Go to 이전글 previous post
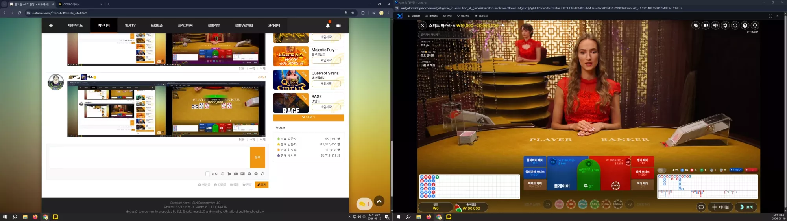 204,184
